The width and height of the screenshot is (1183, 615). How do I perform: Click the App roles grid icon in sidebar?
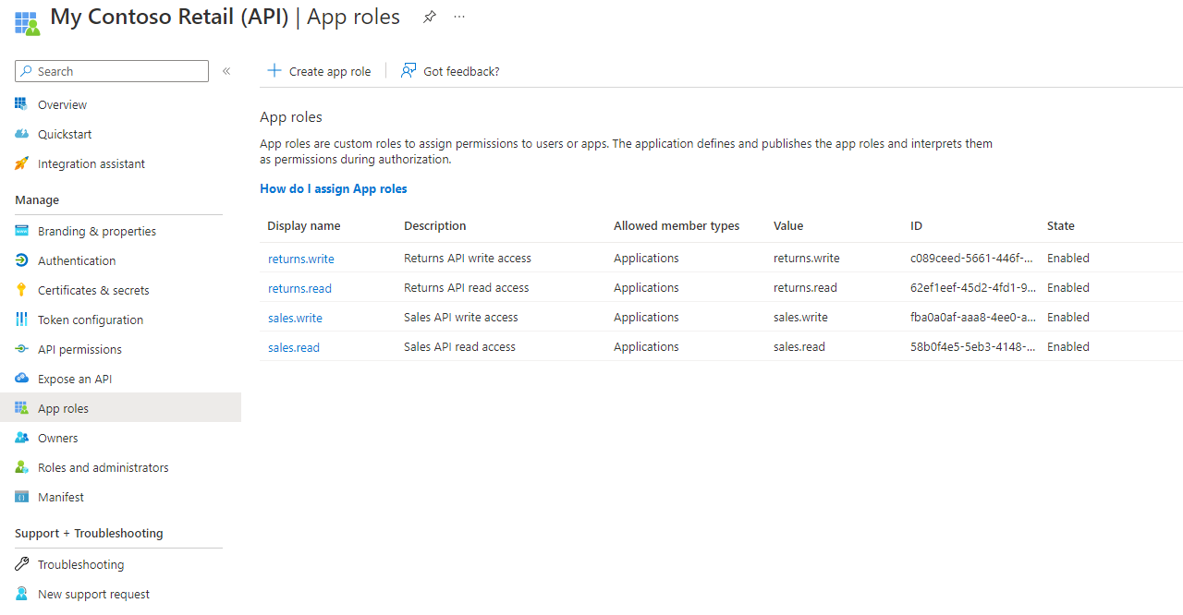click(21, 408)
